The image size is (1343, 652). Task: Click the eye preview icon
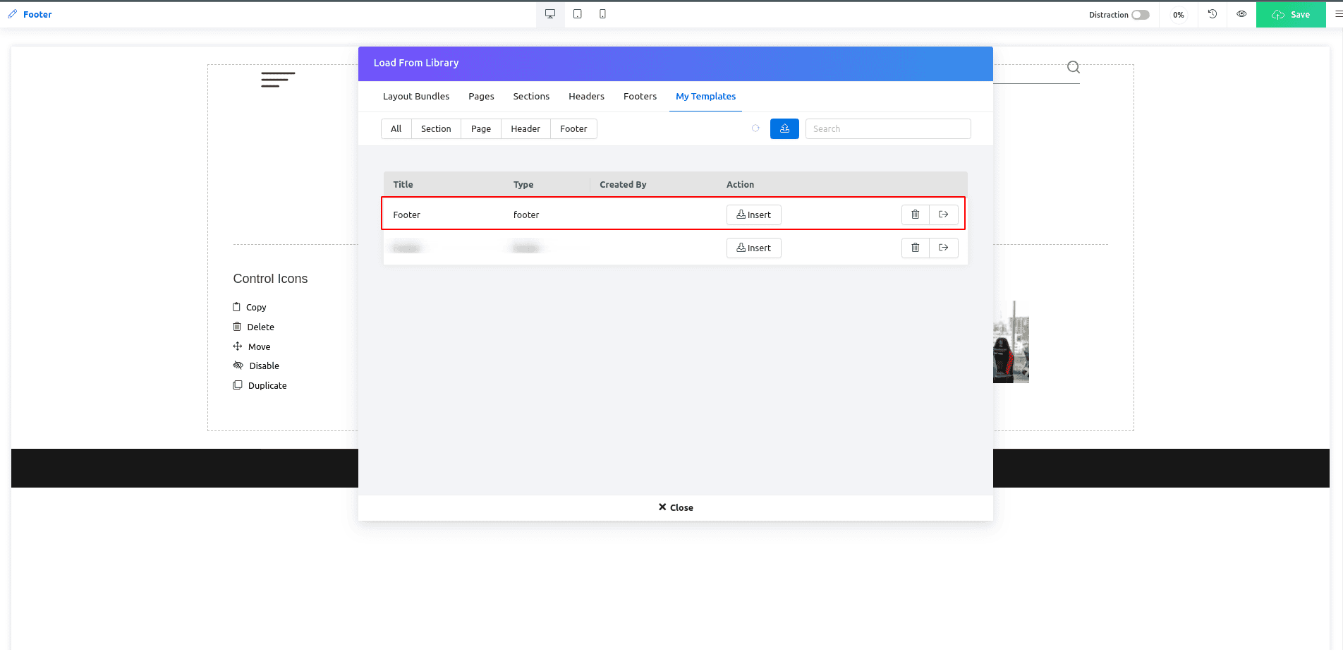click(1241, 14)
